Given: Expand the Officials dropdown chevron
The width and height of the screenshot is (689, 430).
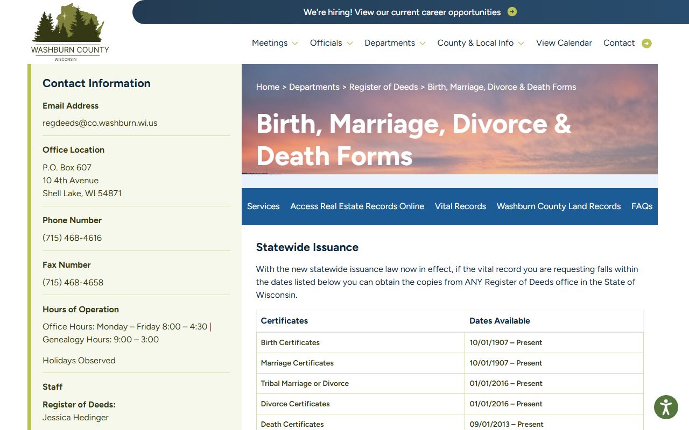Looking at the screenshot, I should [350, 44].
